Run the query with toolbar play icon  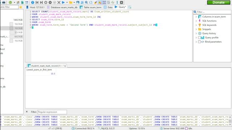(x=63, y=3)
